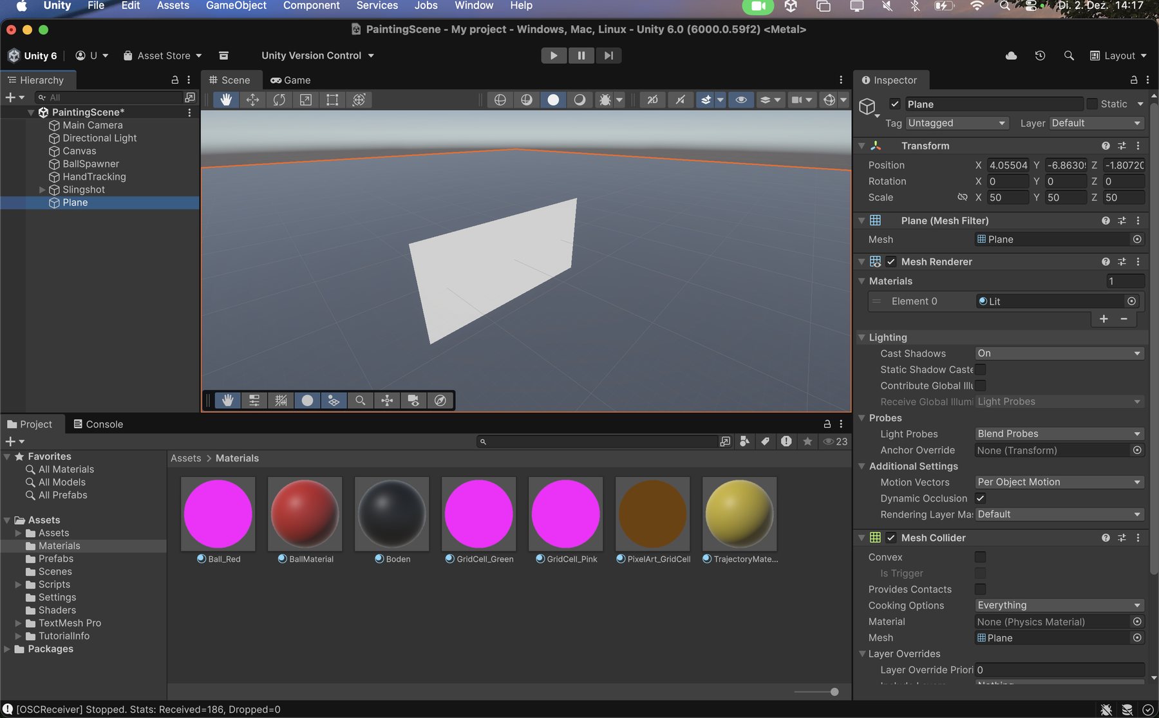Switch to the Game tab

pyautogui.click(x=290, y=80)
